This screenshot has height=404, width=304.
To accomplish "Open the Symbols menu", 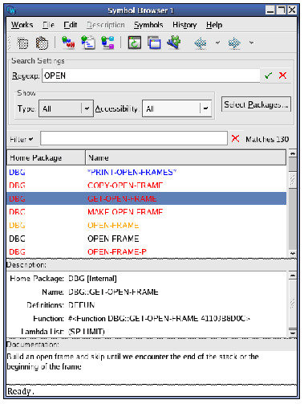I will 148,25.
